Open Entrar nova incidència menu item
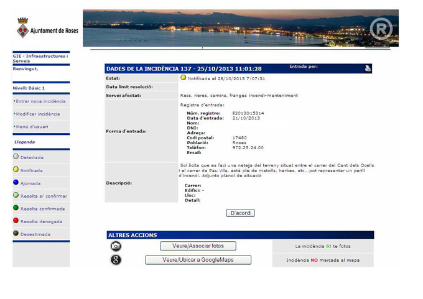423x299 pixels. 40,101
